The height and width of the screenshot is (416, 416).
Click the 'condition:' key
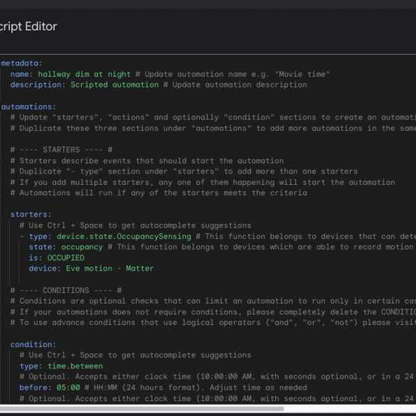pos(33,344)
